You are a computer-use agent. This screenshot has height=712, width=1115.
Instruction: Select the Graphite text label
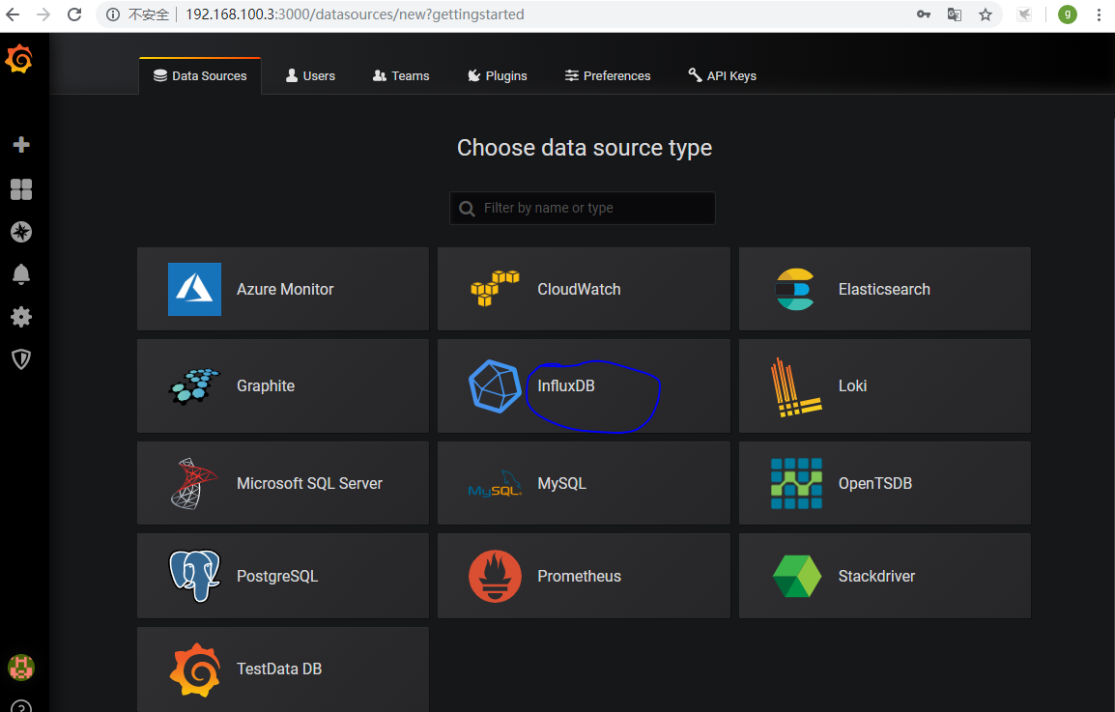pyautogui.click(x=266, y=386)
